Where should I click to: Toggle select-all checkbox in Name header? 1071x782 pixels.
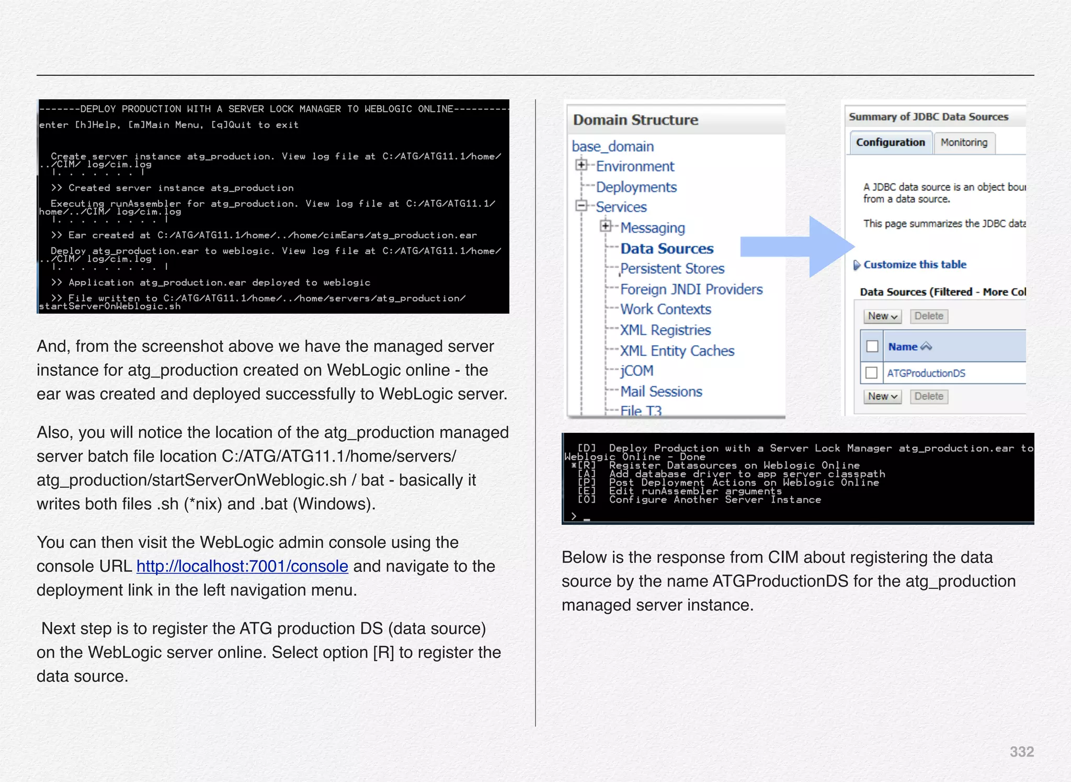(x=872, y=346)
